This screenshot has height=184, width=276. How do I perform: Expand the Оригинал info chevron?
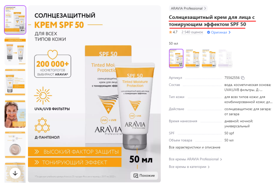point(230,32)
